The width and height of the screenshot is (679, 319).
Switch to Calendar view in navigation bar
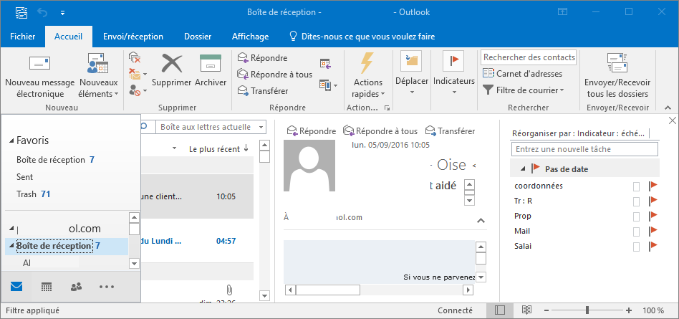[x=47, y=287]
